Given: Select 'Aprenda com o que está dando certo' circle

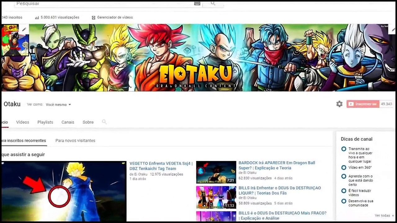Looking at the screenshot, I should click(344, 176).
